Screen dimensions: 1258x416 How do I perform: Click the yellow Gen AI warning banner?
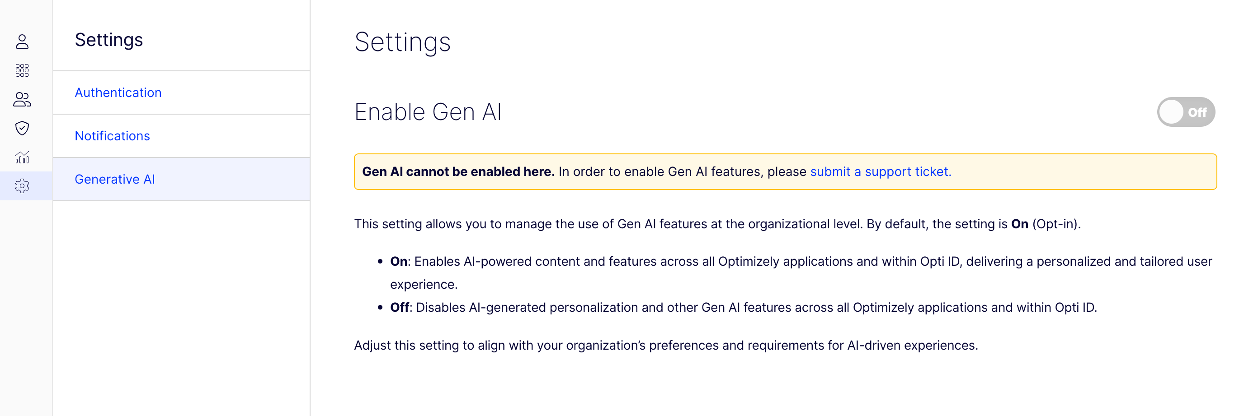(785, 171)
